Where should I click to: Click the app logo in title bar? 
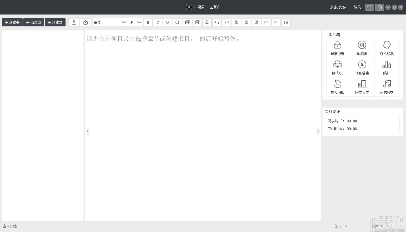click(189, 7)
